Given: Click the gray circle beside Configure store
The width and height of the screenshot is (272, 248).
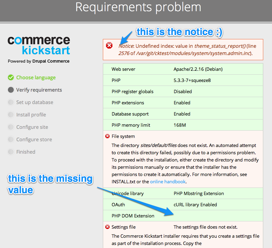Looking at the screenshot, I should pos(11,139).
